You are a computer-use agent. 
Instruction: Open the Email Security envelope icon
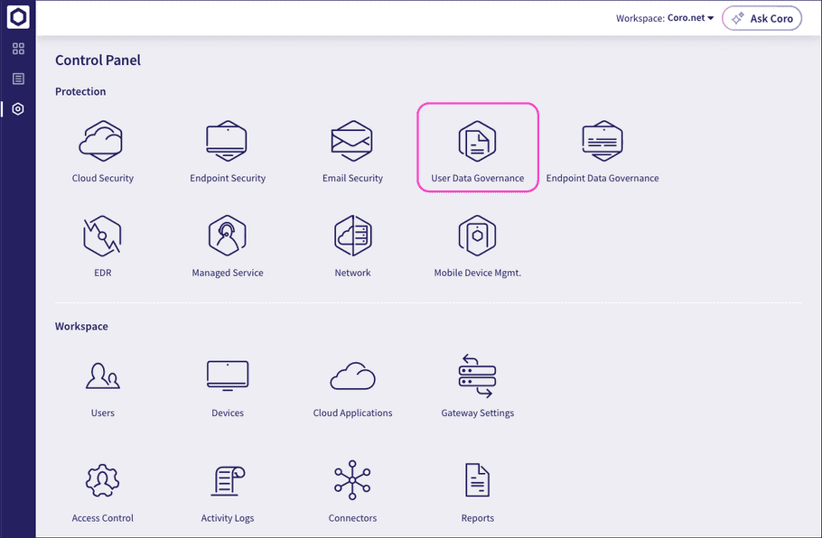click(351, 141)
